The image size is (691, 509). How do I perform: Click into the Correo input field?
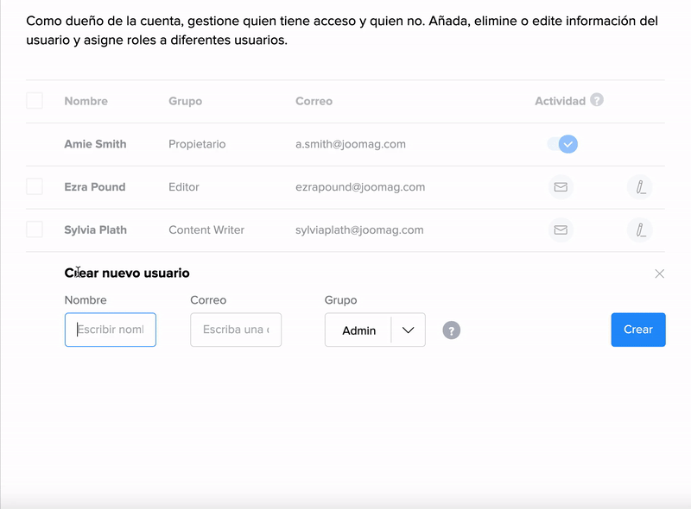tap(236, 330)
